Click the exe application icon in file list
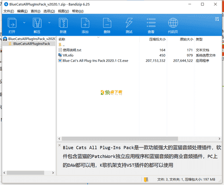 (x=60, y=61)
